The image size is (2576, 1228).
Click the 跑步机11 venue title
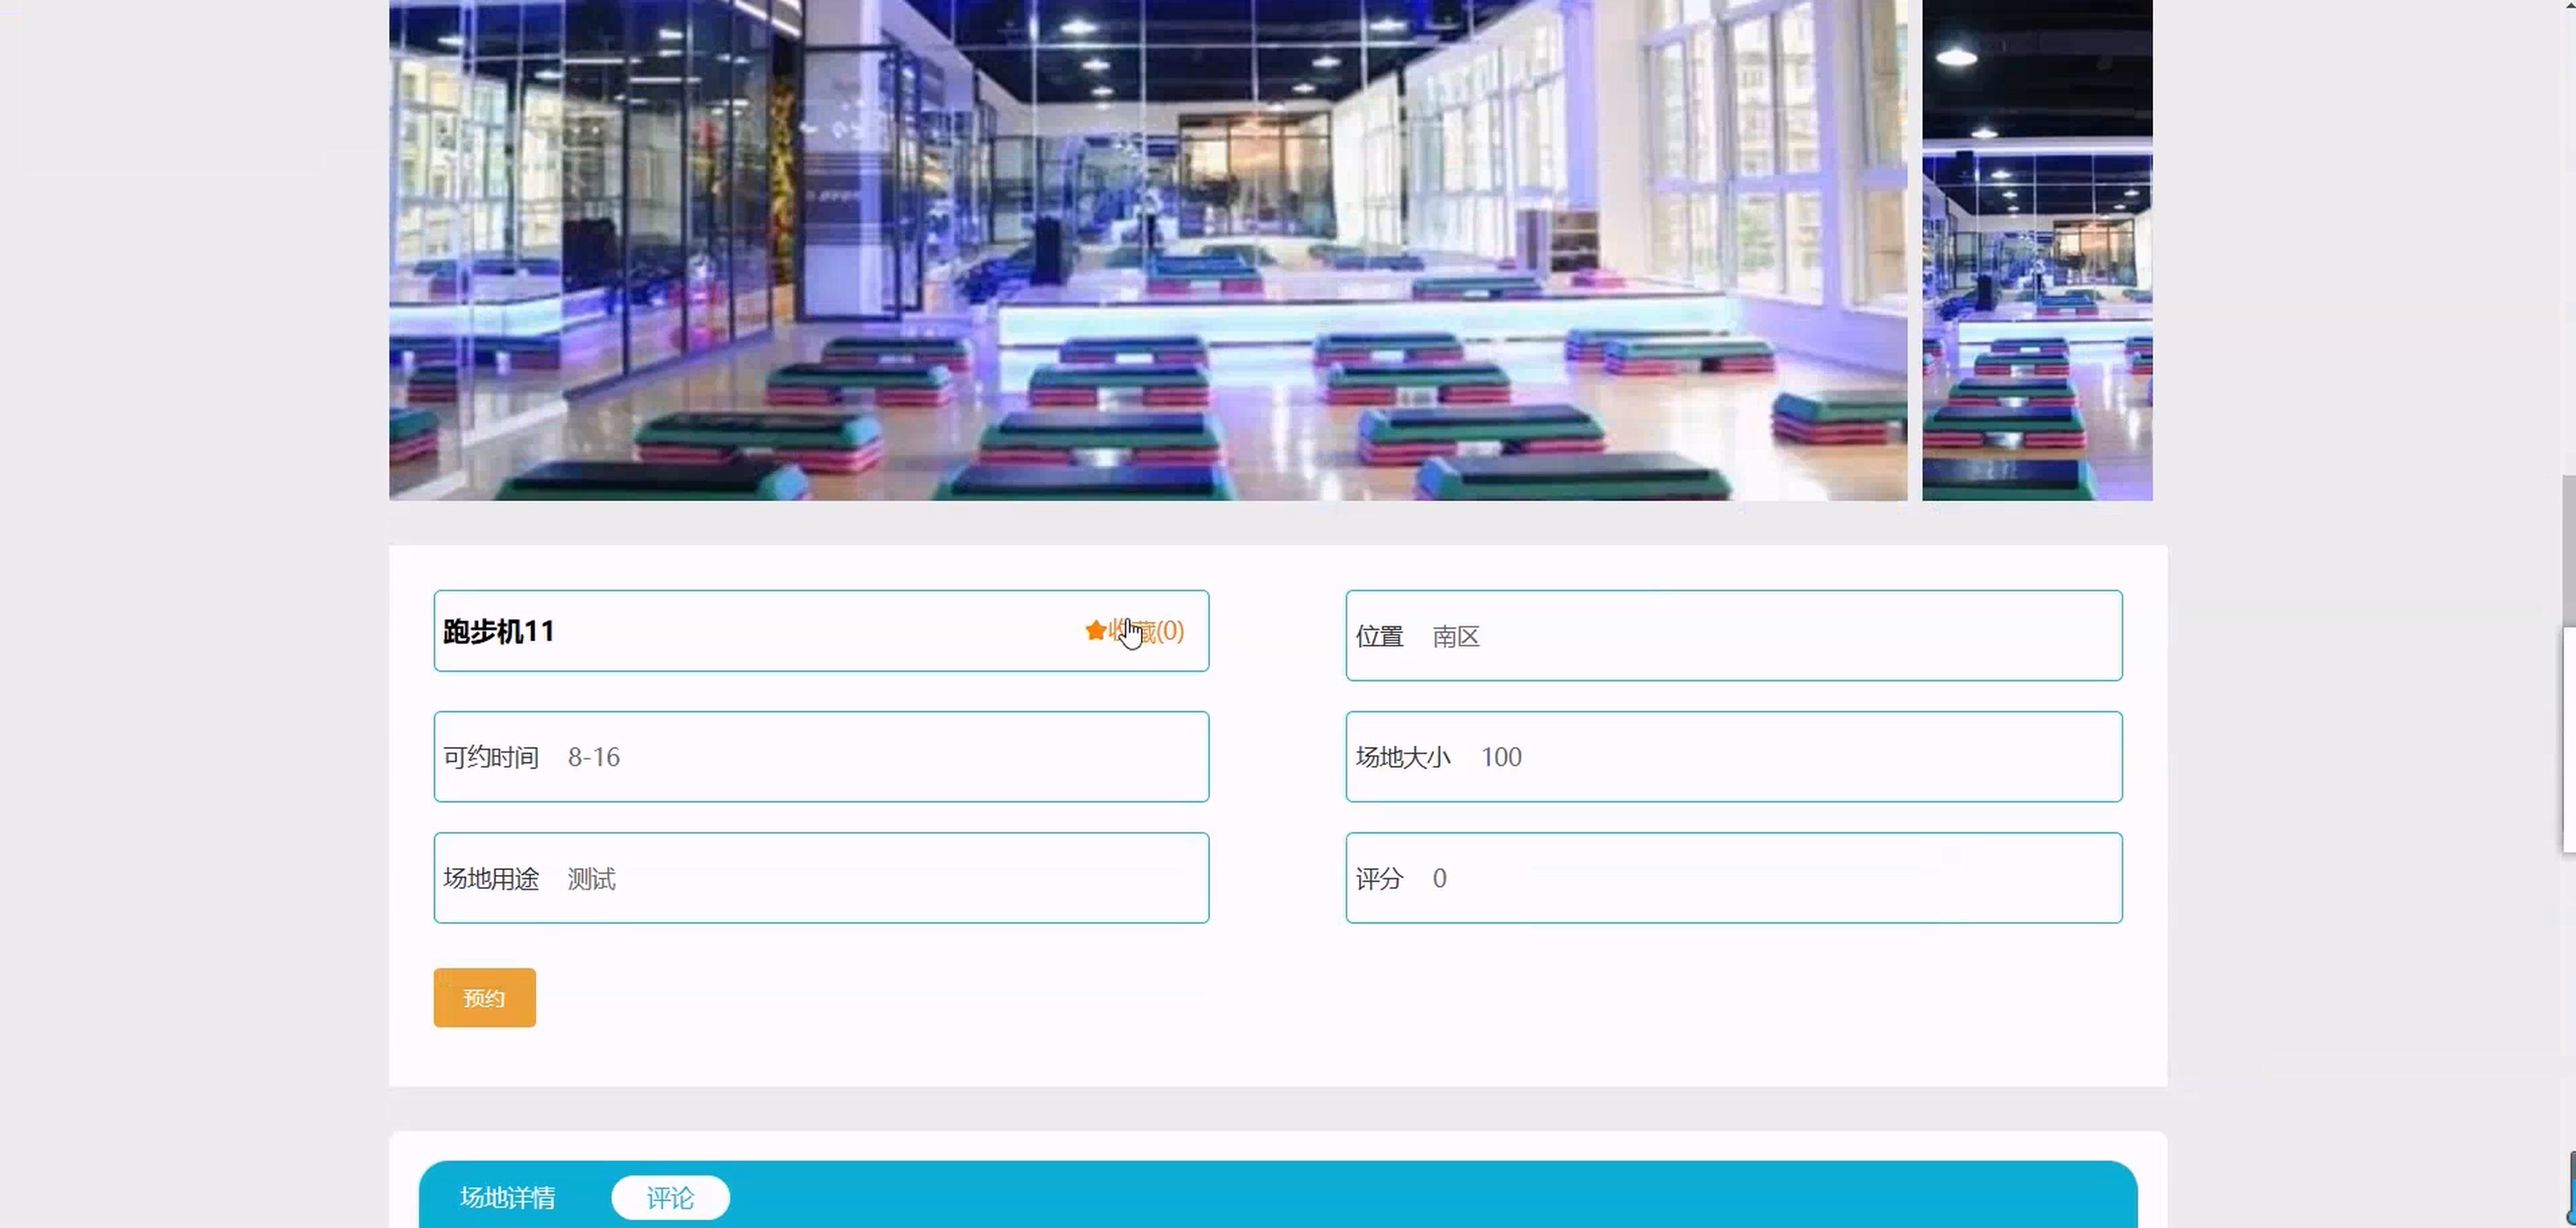(x=498, y=631)
